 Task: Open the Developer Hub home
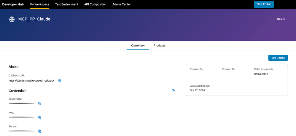(x=13, y=4)
